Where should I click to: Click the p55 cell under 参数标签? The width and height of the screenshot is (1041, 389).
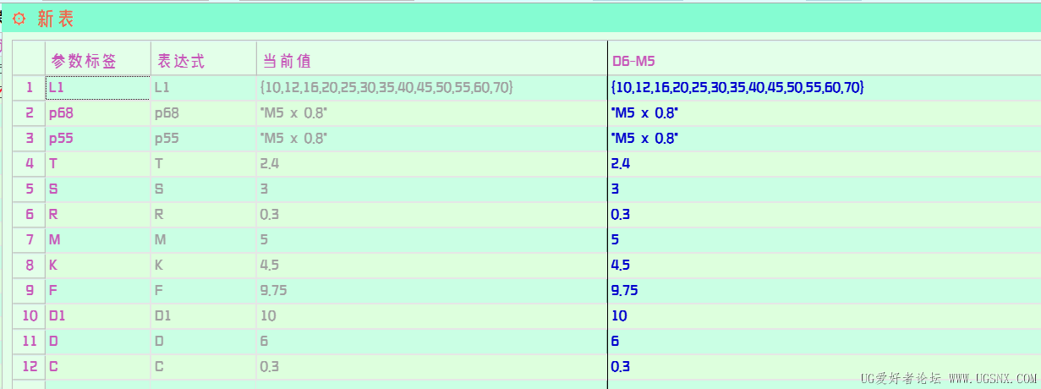tap(98, 139)
